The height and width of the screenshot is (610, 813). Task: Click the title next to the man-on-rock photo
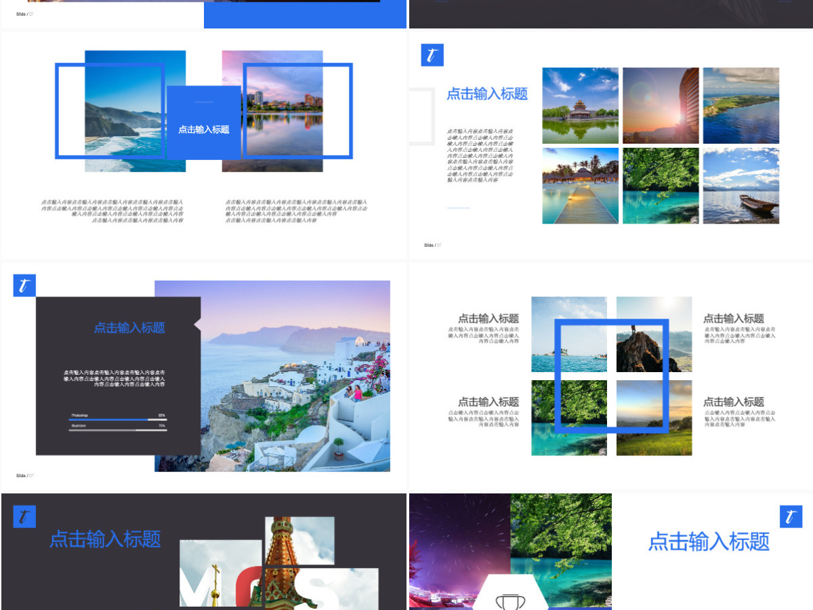734,319
